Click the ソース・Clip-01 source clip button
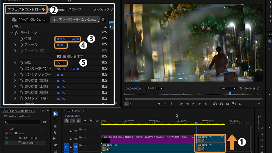The height and width of the screenshot is (153, 272). (x=30, y=20)
